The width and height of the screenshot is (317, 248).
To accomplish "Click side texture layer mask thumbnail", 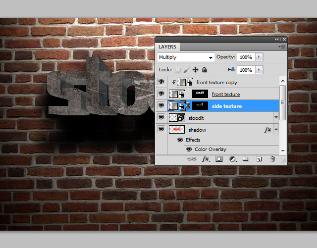I will (200, 106).
